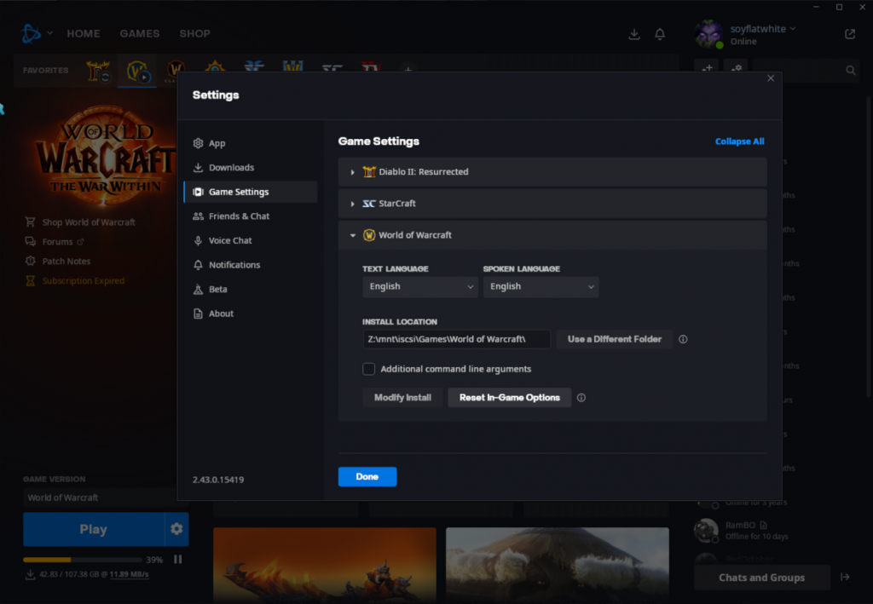Open the Game Version dropdown

(x=100, y=498)
